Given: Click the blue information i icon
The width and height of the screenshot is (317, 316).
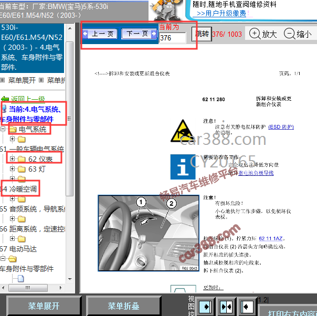Looking at the screenshot, I should point(183,167).
